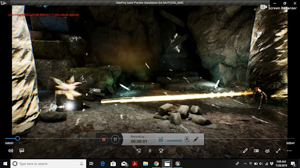The width and height of the screenshot is (300, 168).
Task: Open the more options ellipsis menu
Action: 289,151
